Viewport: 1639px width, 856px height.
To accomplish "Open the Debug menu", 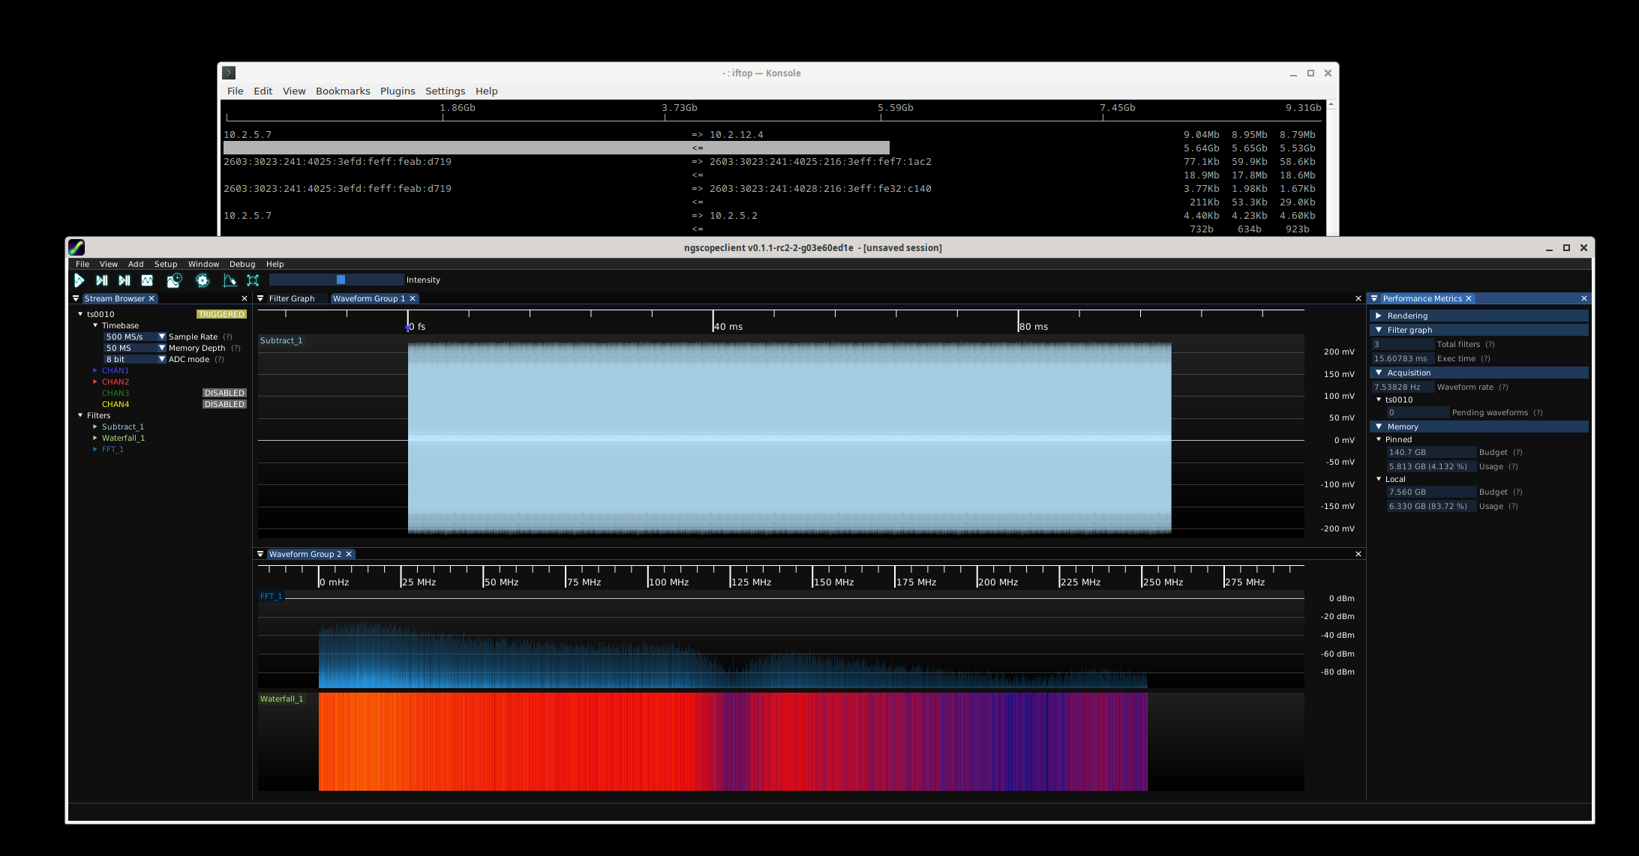I will tap(242, 264).
